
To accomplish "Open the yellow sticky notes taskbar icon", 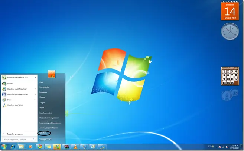I will coord(49,147).
